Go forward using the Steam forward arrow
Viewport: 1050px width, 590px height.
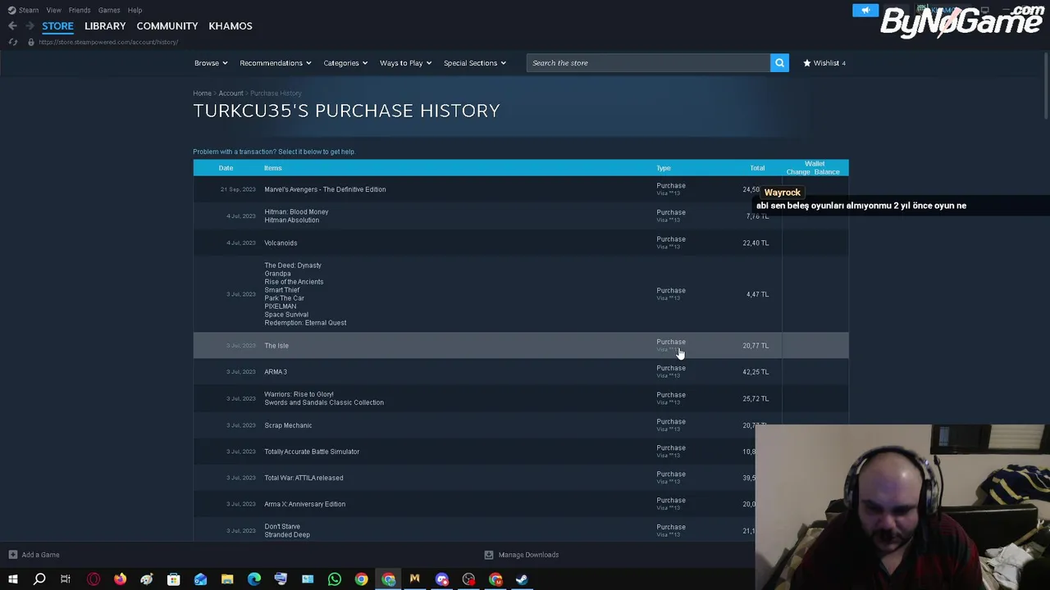tap(30, 26)
